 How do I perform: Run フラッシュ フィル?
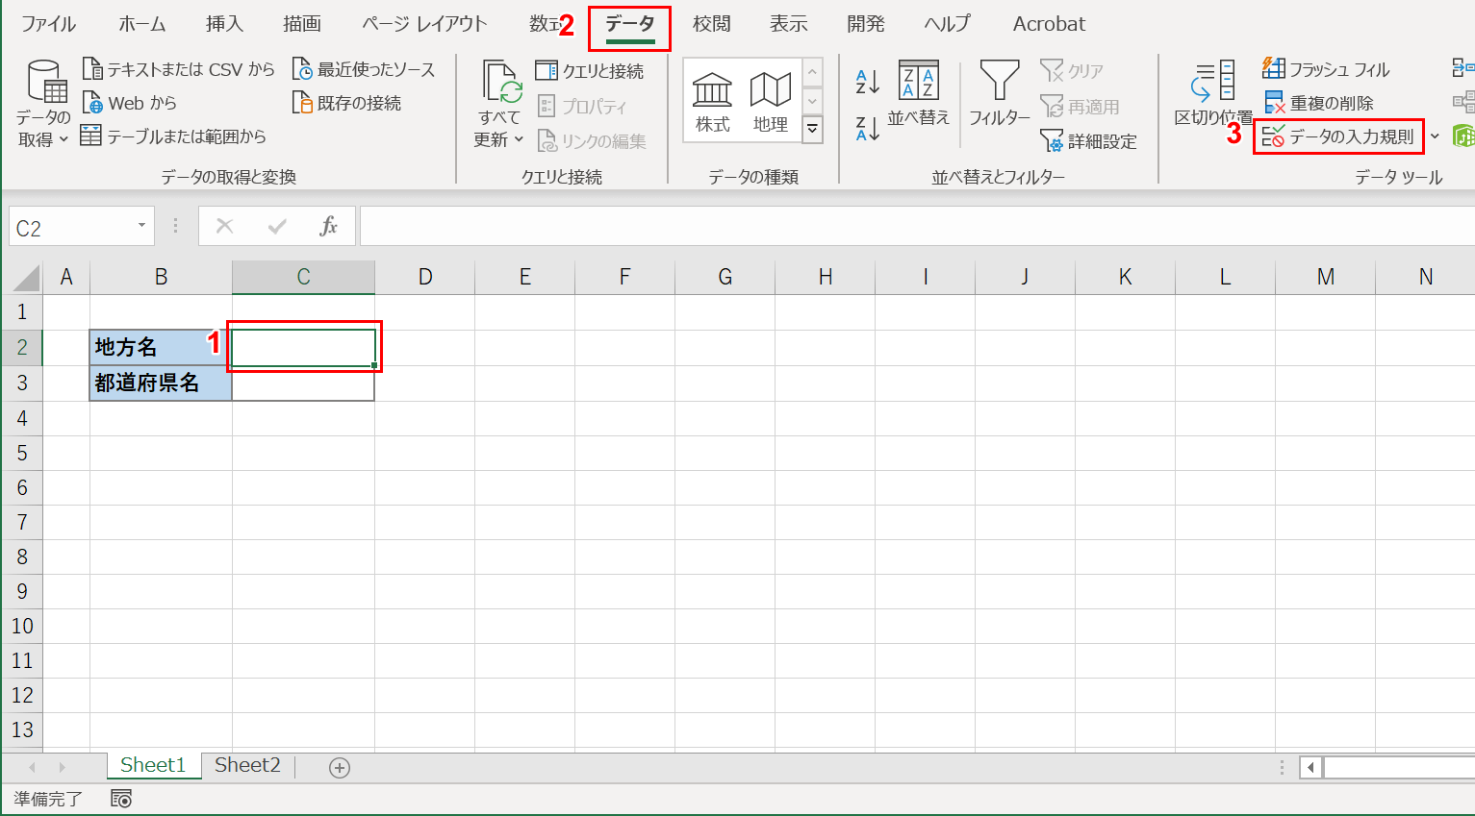click(1326, 69)
